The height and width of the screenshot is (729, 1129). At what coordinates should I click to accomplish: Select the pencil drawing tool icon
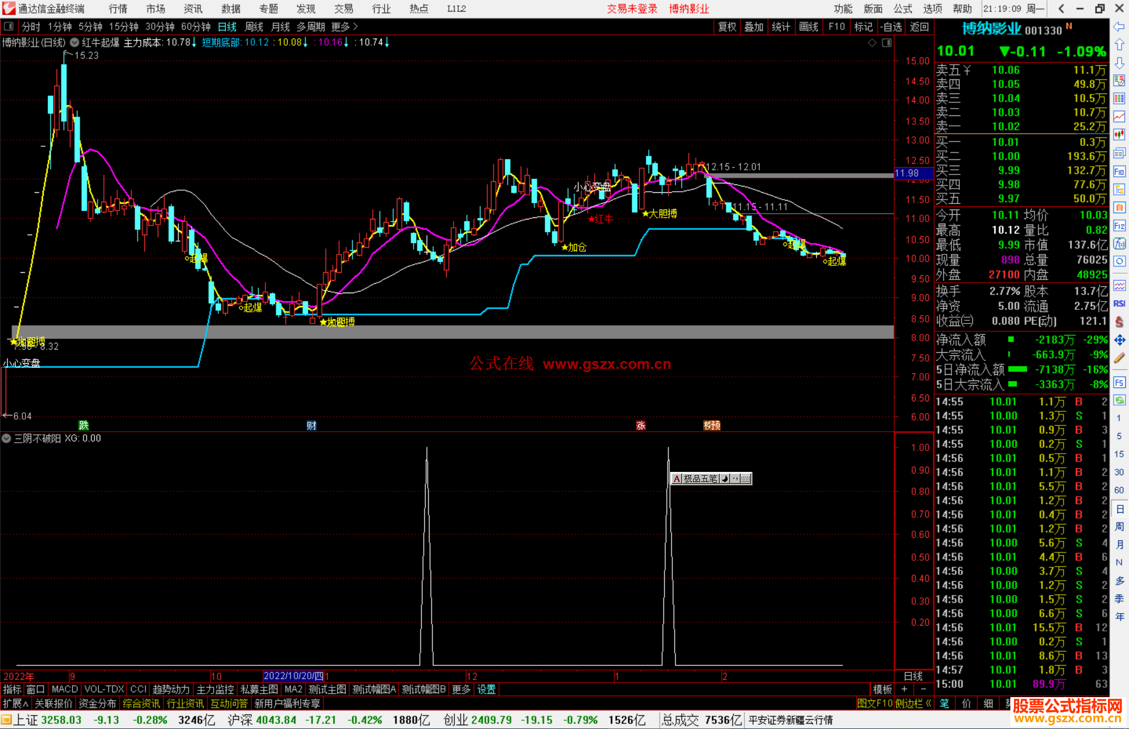(x=1119, y=358)
